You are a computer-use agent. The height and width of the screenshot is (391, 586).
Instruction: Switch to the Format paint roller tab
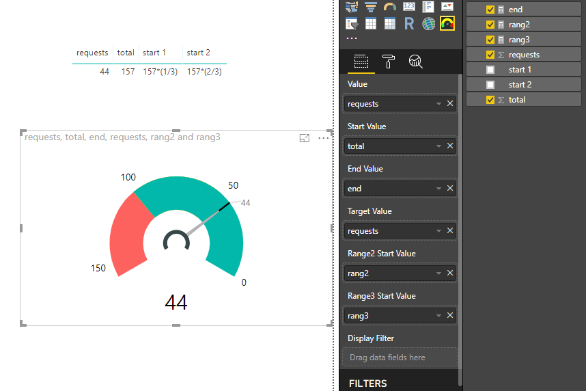389,62
